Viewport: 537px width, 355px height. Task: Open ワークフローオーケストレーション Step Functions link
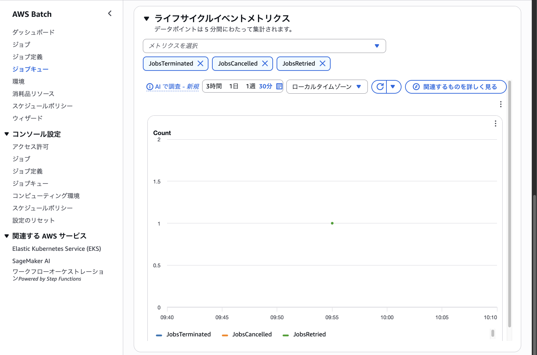coord(58,275)
